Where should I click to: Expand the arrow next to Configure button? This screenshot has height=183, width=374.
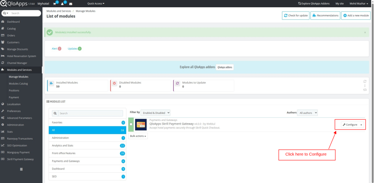(361, 125)
